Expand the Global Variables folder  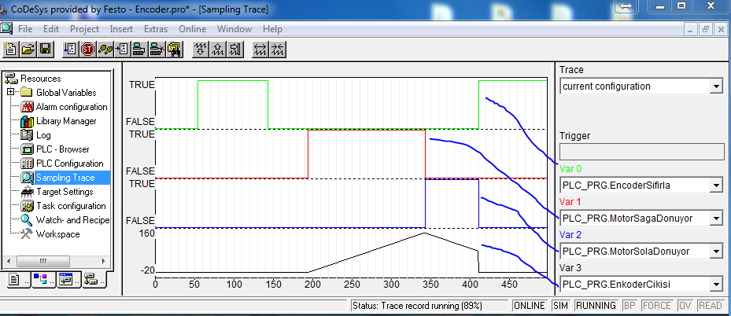(11, 92)
